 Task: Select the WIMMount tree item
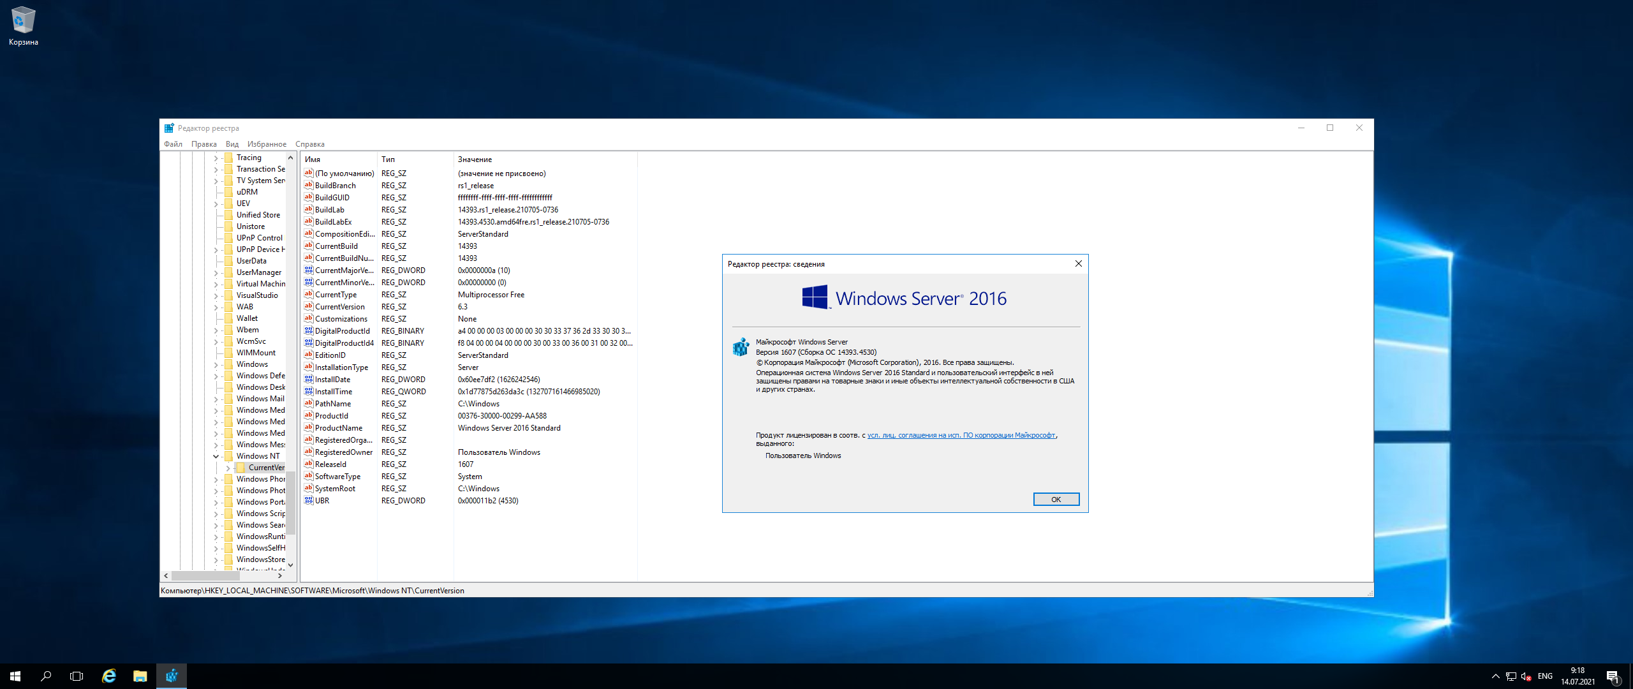pyautogui.click(x=256, y=353)
